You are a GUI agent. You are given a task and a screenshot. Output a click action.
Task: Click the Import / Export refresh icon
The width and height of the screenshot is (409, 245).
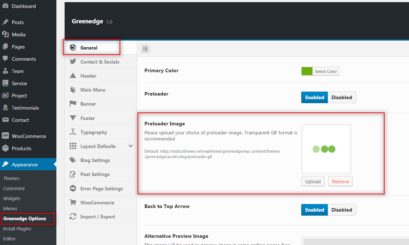(73, 217)
